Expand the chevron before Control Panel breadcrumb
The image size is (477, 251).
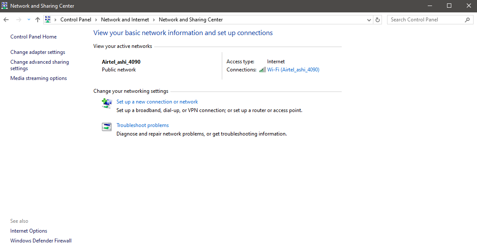click(55, 20)
